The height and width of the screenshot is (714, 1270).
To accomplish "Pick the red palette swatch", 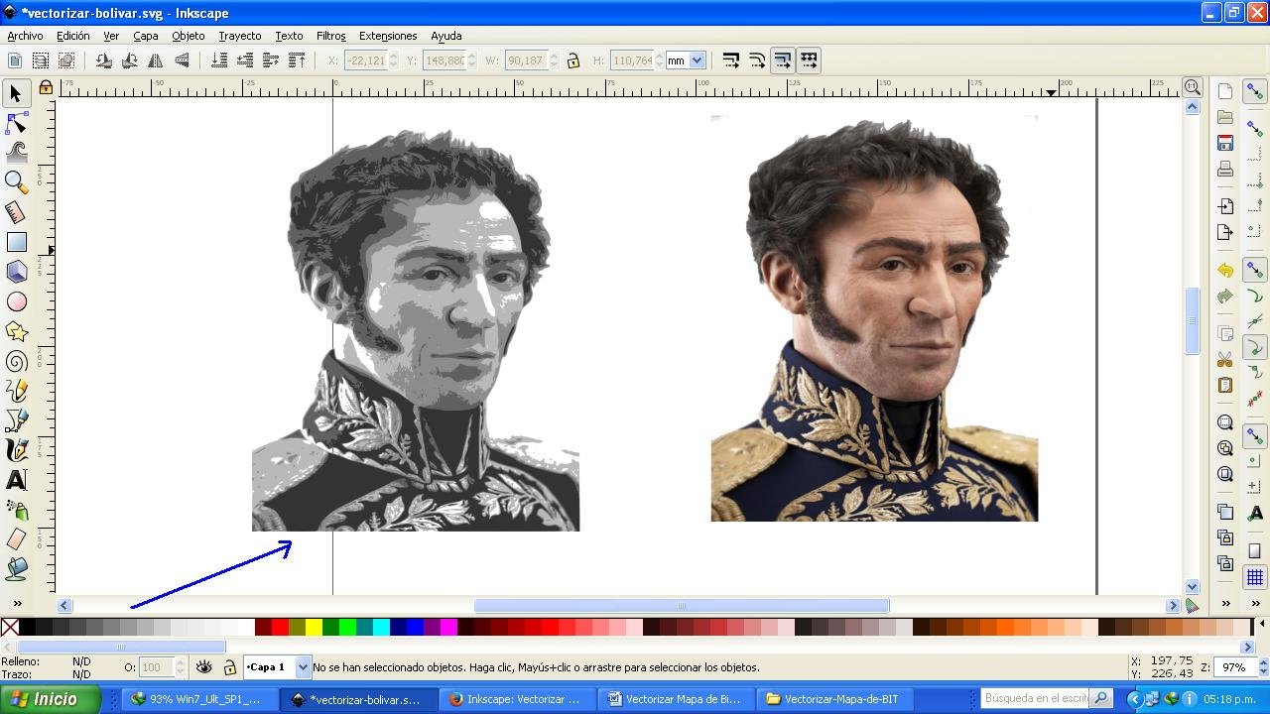I will point(280,627).
